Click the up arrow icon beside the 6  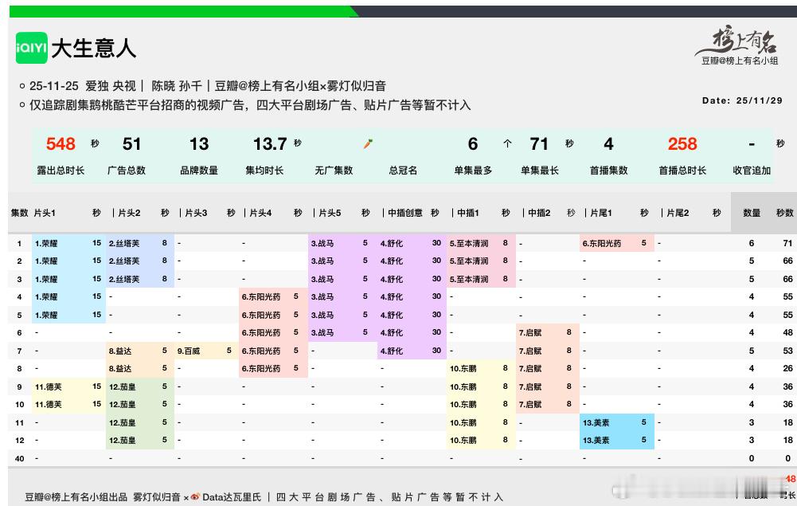tap(507, 144)
